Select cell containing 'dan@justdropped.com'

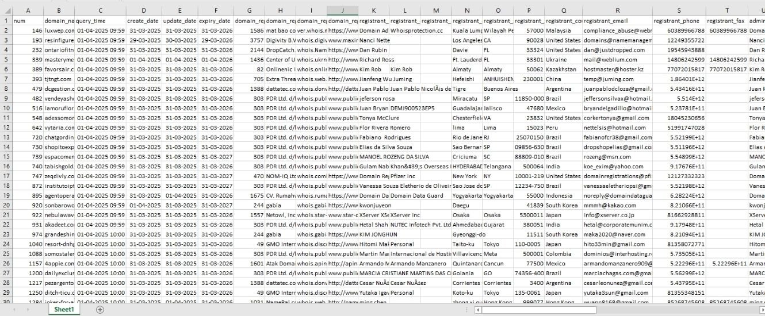click(617, 49)
